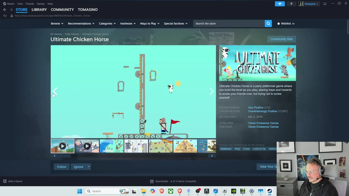Click the thumbnail strip scrollbar handle
Viewport: 349px width, 196px height.
[64, 156]
